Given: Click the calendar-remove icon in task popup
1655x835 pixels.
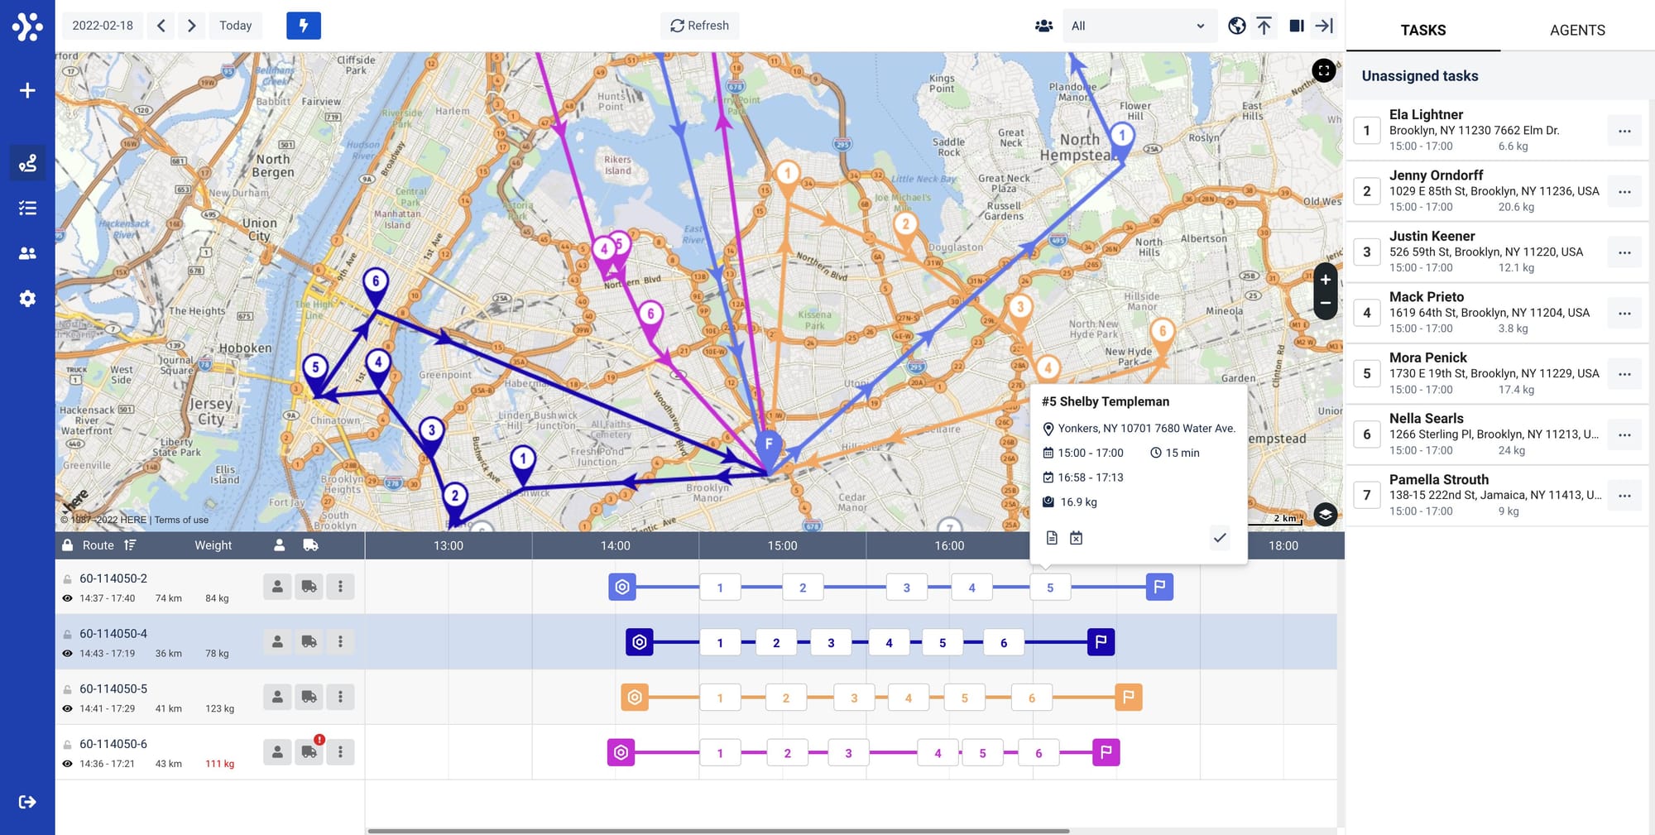Looking at the screenshot, I should (1076, 538).
